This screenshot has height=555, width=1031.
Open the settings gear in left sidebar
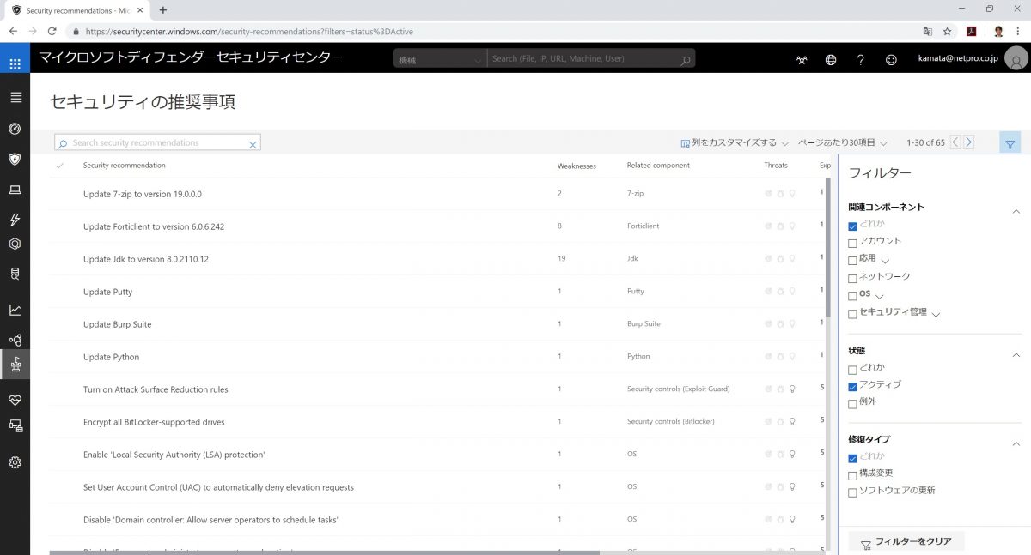[15, 462]
